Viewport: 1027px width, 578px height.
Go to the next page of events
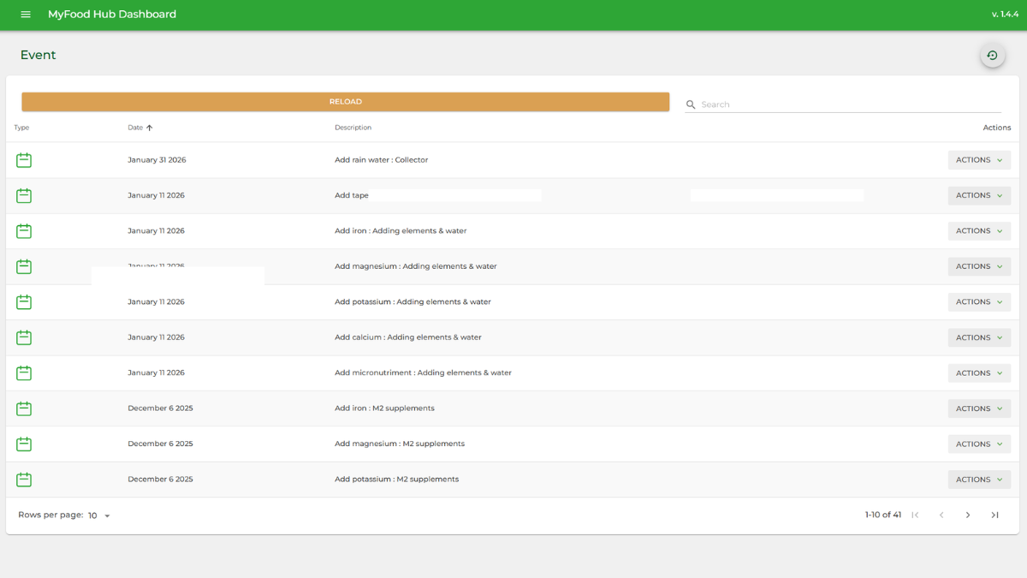(968, 515)
